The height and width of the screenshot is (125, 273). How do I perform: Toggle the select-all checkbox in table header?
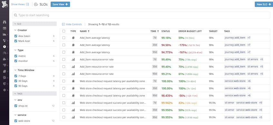(x=64, y=31)
